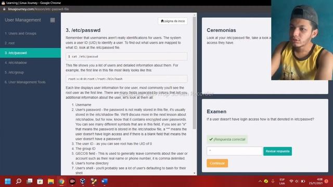333x187 pixels.
Task: Click the Google Chrome taskbar icon
Action: [x=61, y=181]
